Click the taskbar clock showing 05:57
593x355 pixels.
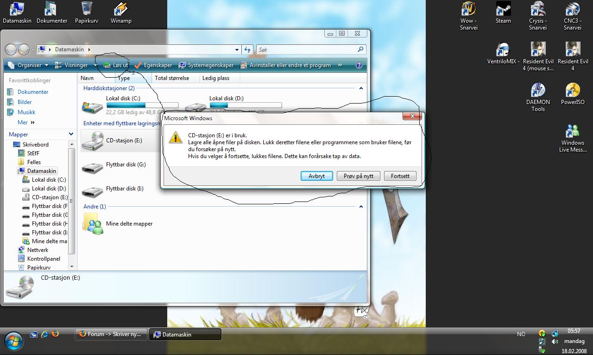pos(574,331)
